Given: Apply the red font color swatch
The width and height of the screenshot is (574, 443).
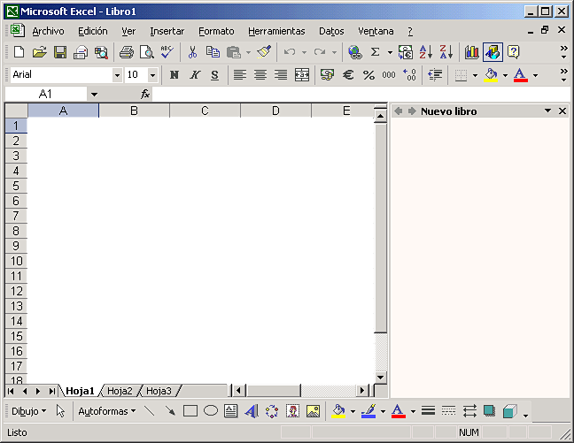Looking at the screenshot, I should coord(520,75).
